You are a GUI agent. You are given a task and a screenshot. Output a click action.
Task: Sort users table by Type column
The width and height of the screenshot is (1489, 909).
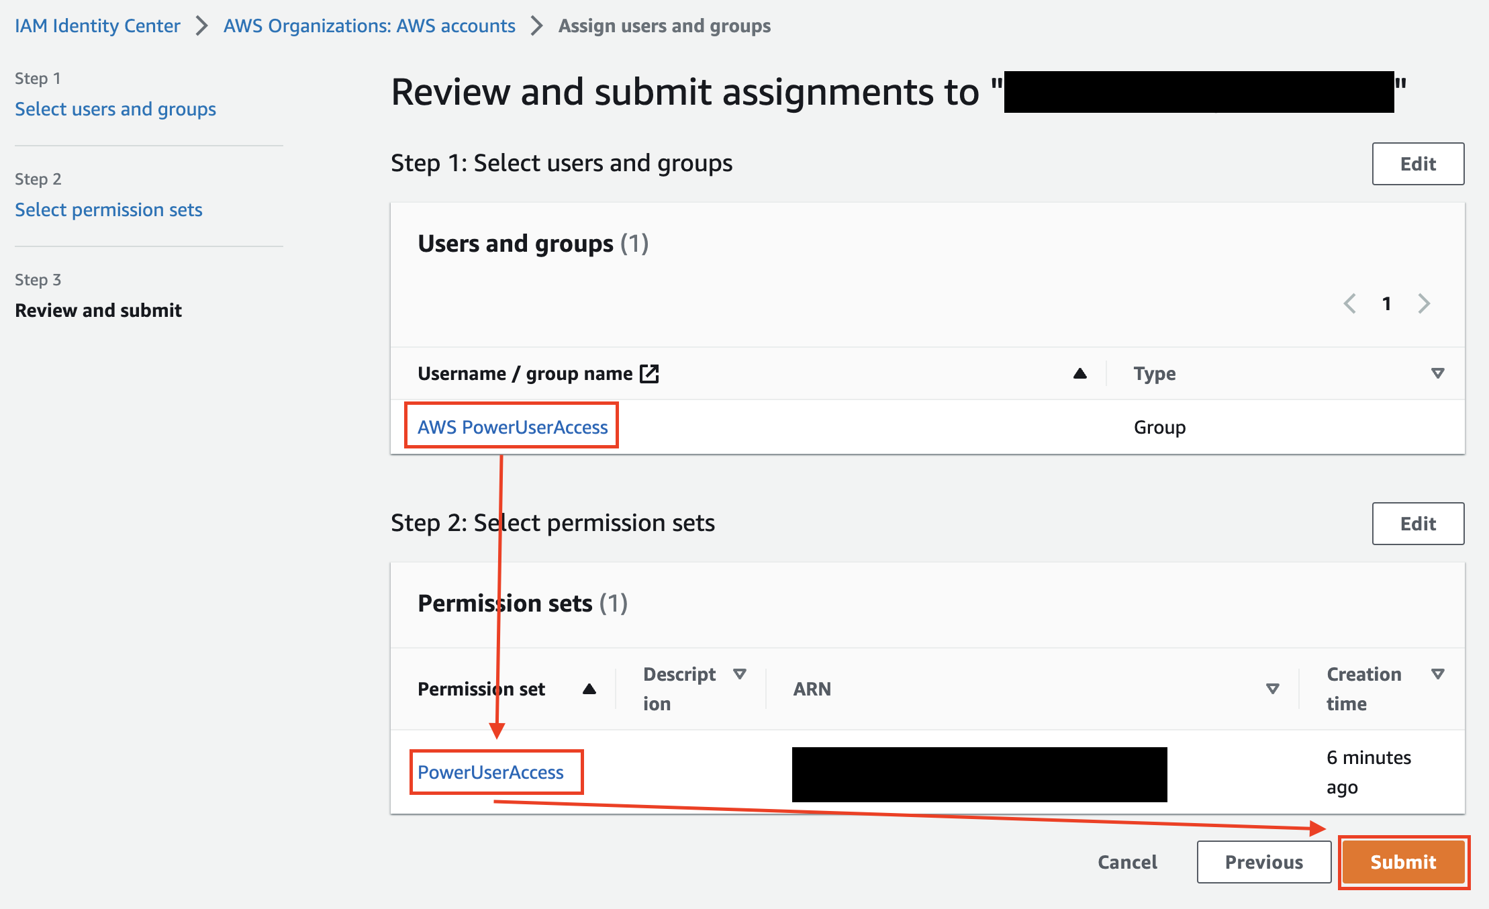[1437, 373]
